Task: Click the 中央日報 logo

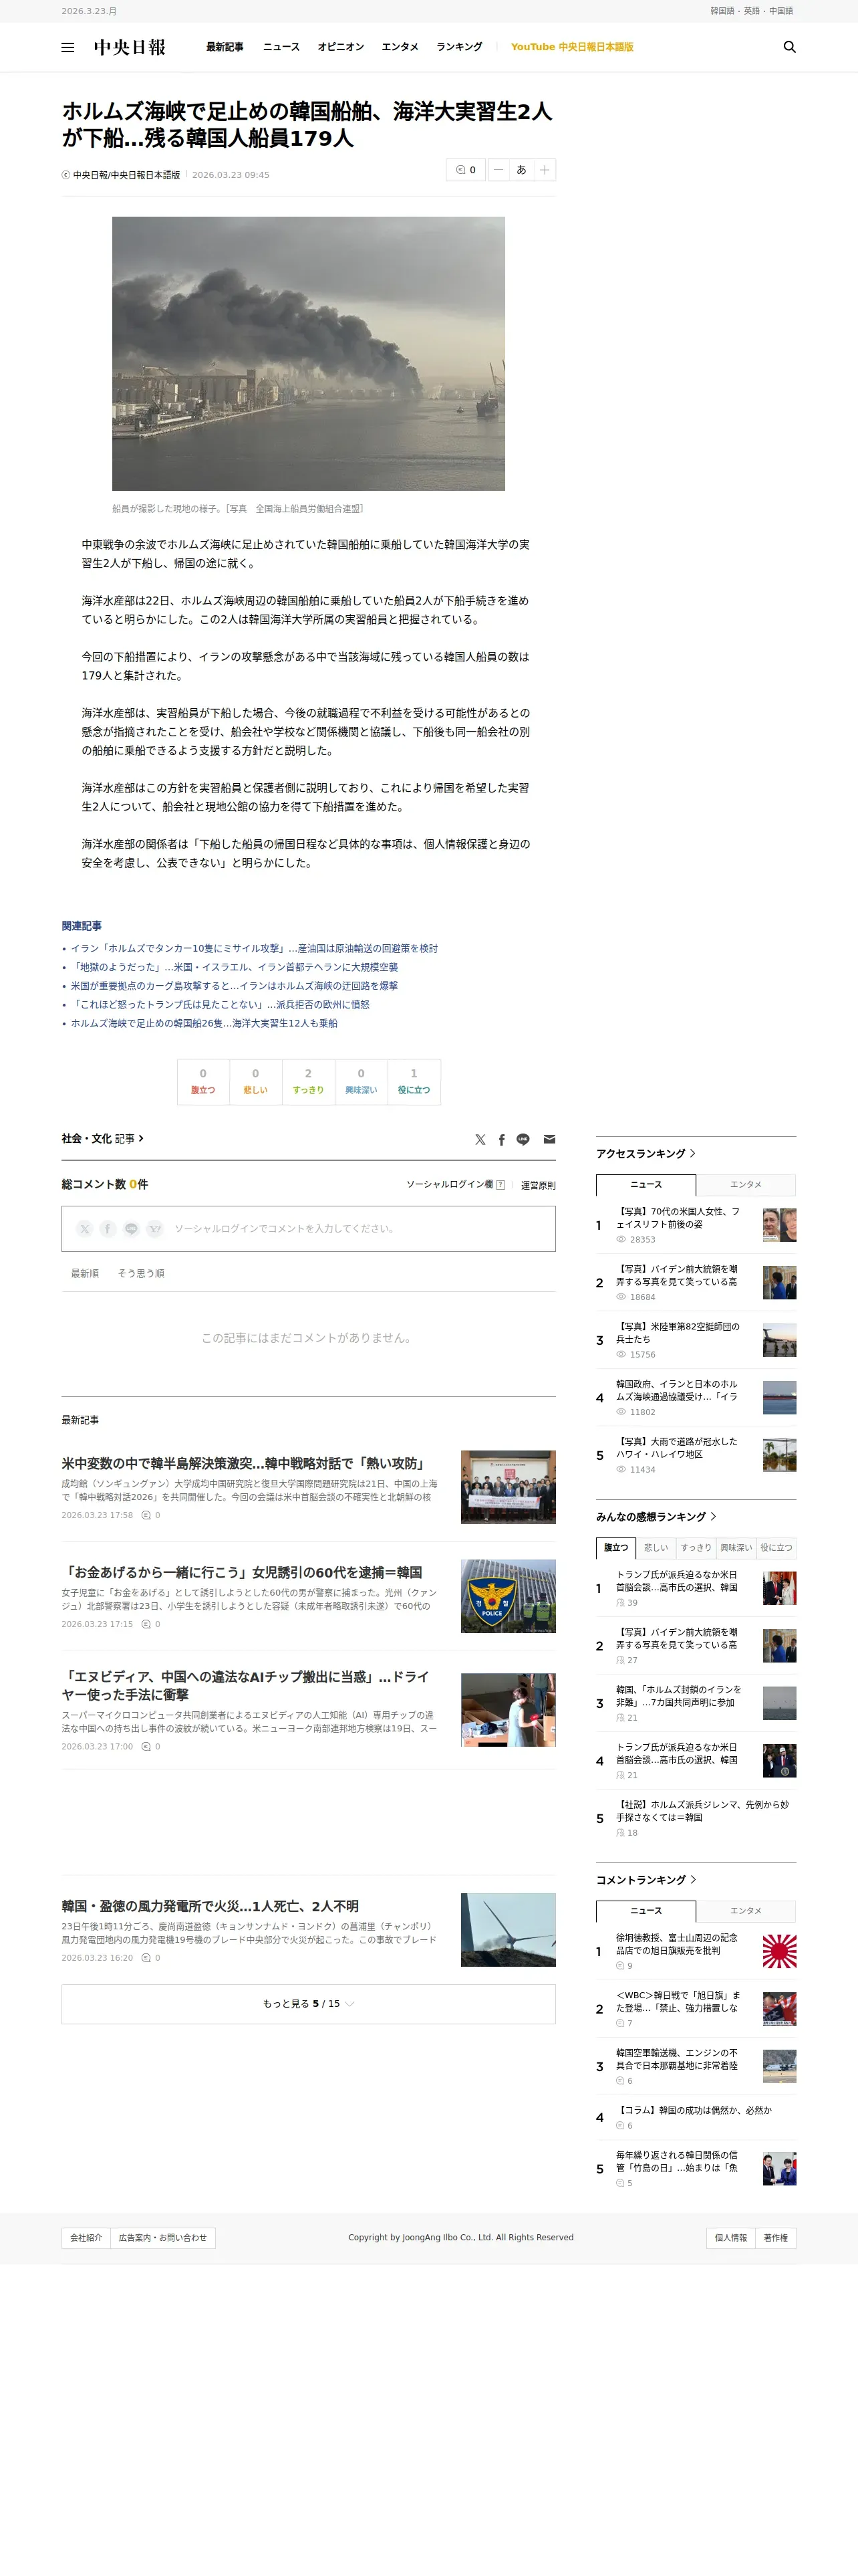Action: click(130, 47)
